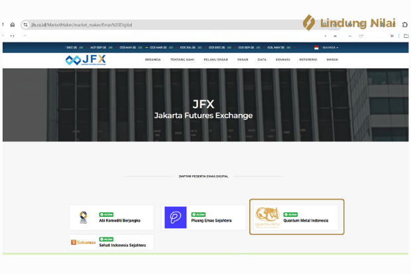Click the CCS JUL-25 ticker entry
This screenshot has height=274, width=411.
[191, 48]
